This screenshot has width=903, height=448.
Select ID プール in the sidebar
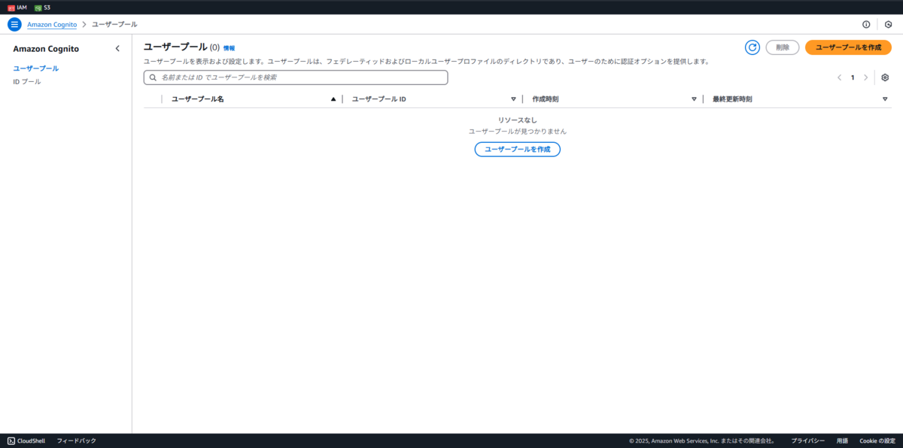[x=27, y=81]
